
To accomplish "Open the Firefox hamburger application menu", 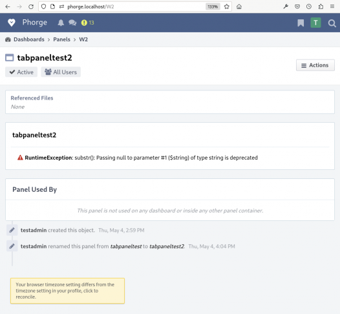I will 332,6.
